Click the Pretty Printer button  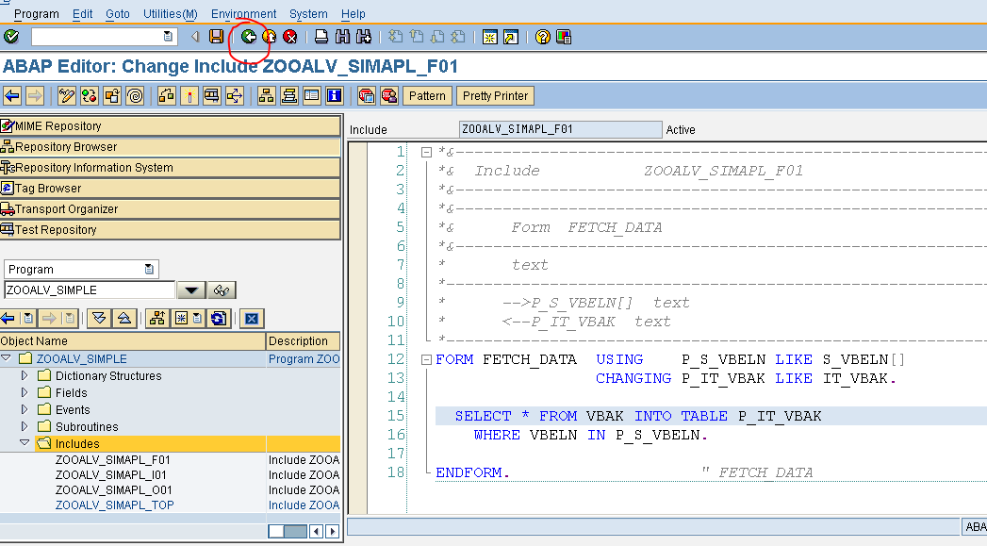[494, 95]
